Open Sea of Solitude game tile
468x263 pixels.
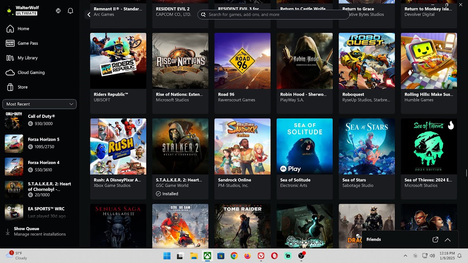point(305,159)
